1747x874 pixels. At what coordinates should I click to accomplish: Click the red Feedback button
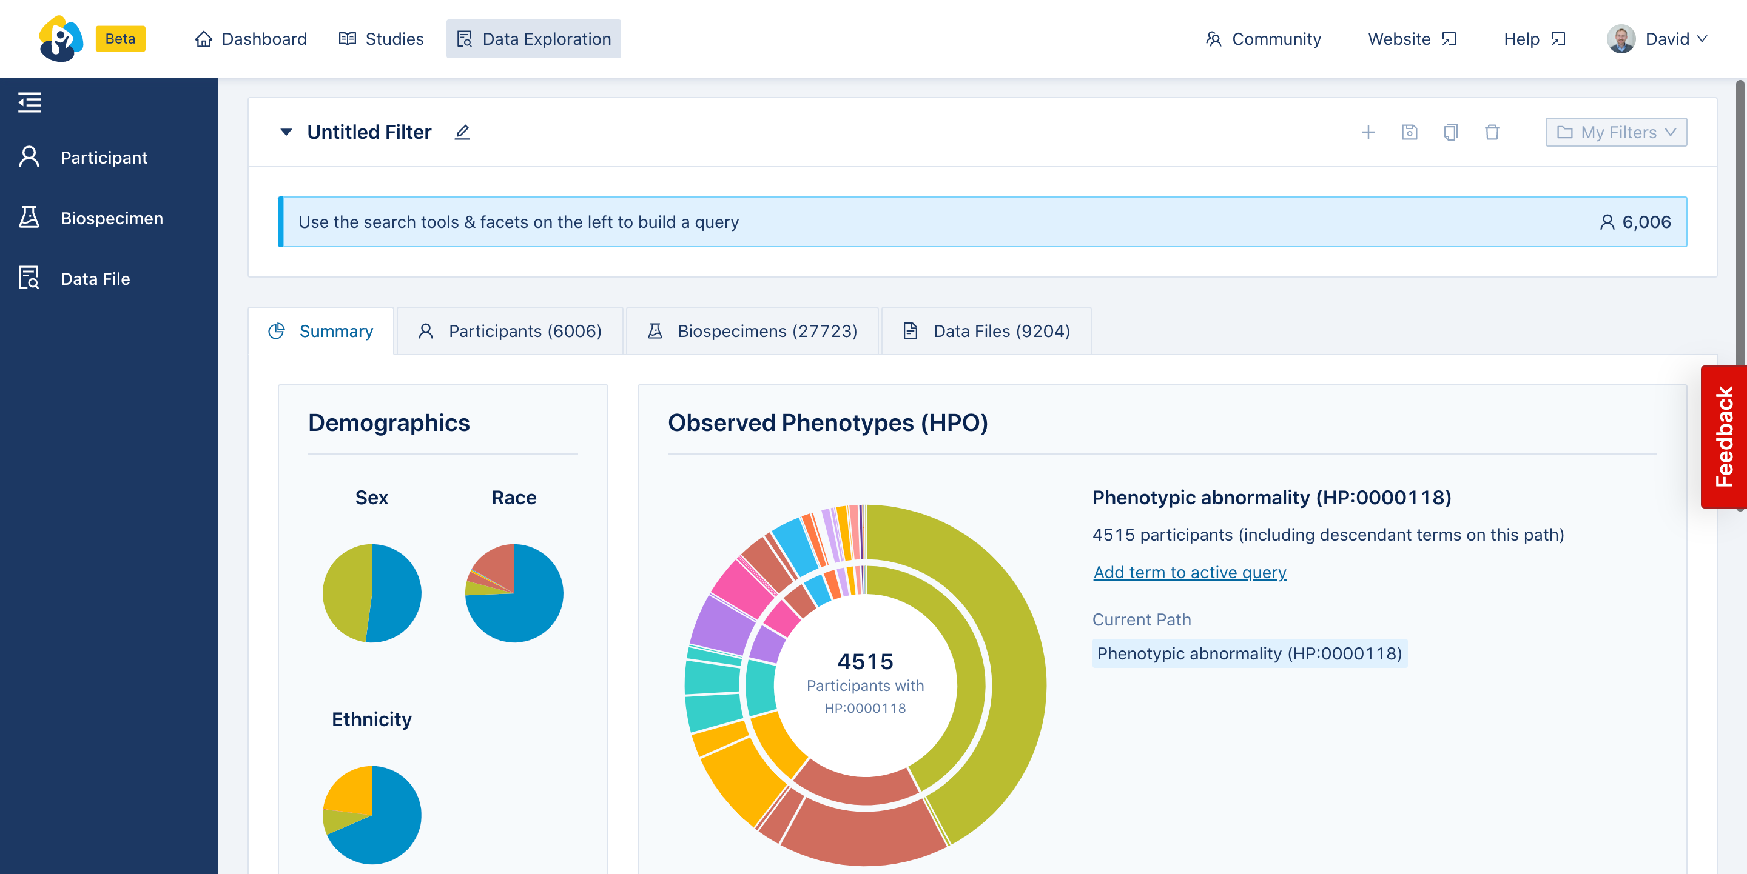pos(1723,436)
